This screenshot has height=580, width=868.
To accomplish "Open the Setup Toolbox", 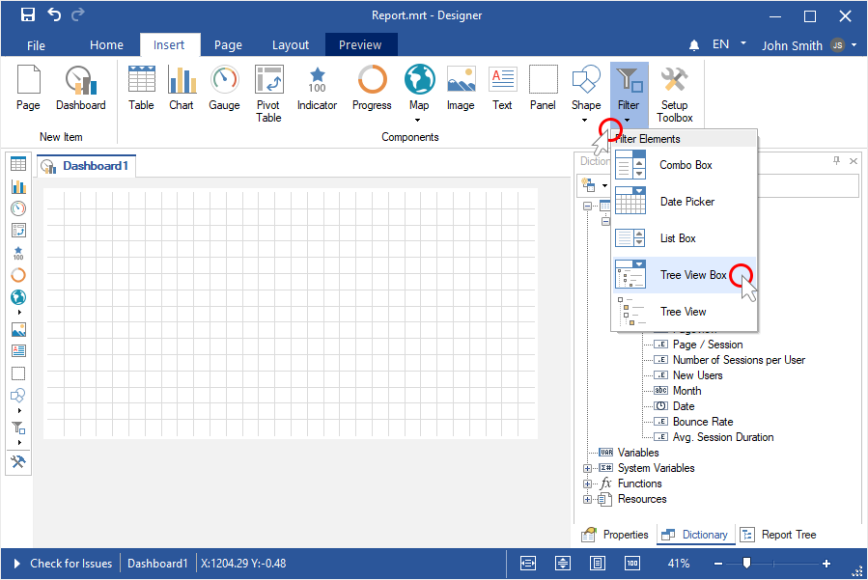I will pos(674,94).
